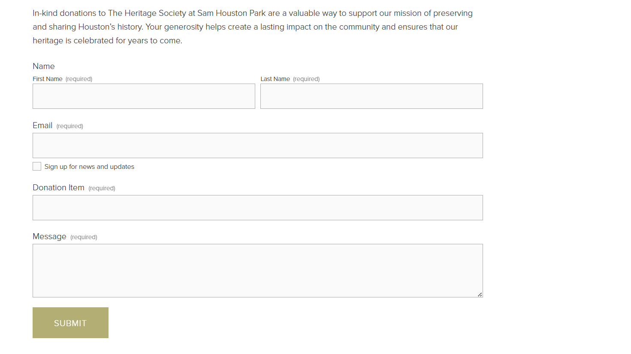631x354 pixels.
Task: Click the Donation Item heading
Action: (58, 187)
